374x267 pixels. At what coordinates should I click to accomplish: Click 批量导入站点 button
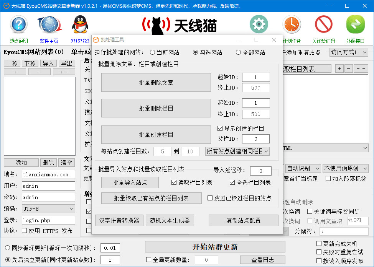130,182
